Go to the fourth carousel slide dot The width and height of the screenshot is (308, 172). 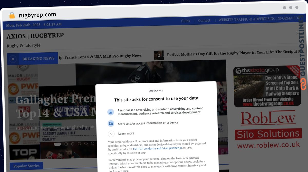click(x=79, y=144)
